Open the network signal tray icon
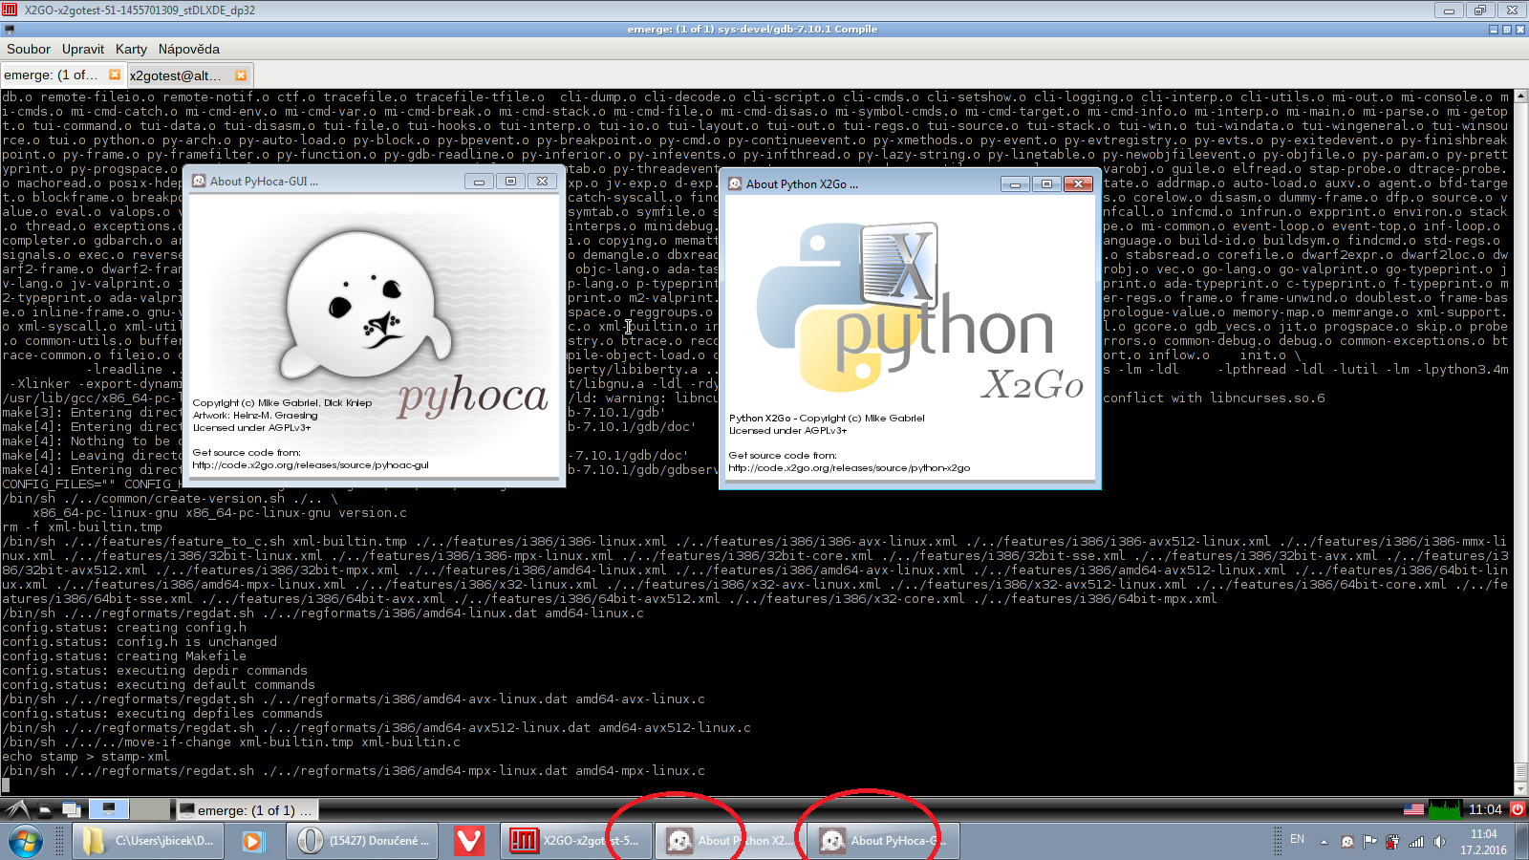The image size is (1529, 860). (1416, 842)
